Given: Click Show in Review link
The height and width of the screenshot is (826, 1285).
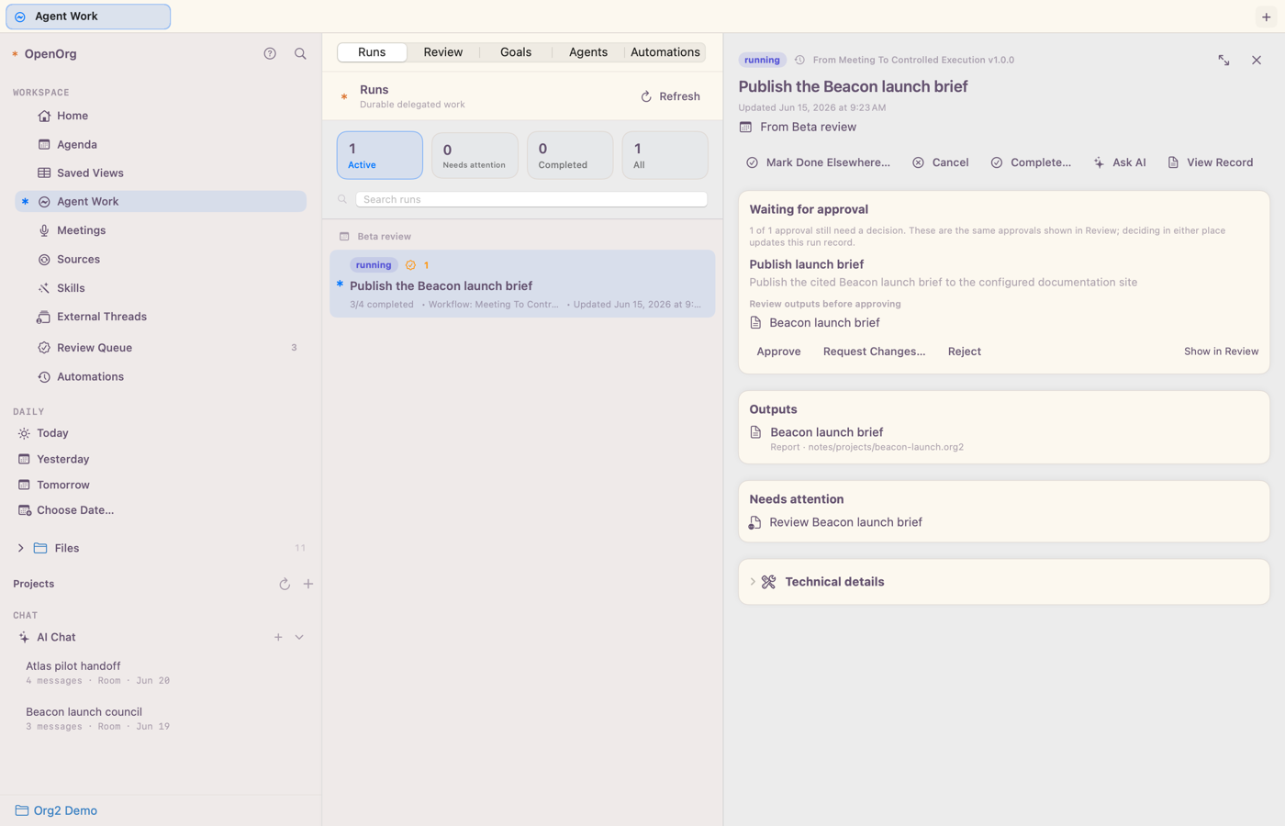Looking at the screenshot, I should click(x=1221, y=352).
